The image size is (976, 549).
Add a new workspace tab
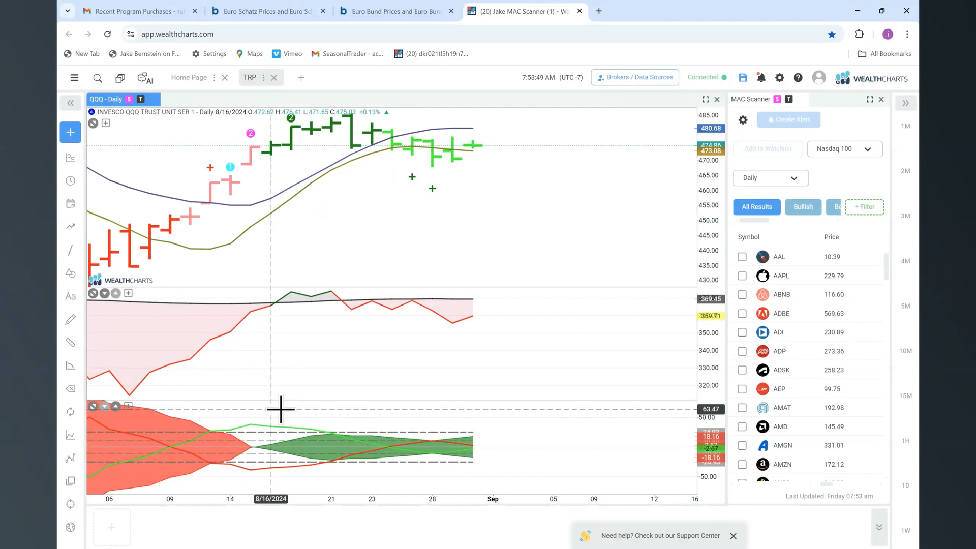tap(301, 78)
